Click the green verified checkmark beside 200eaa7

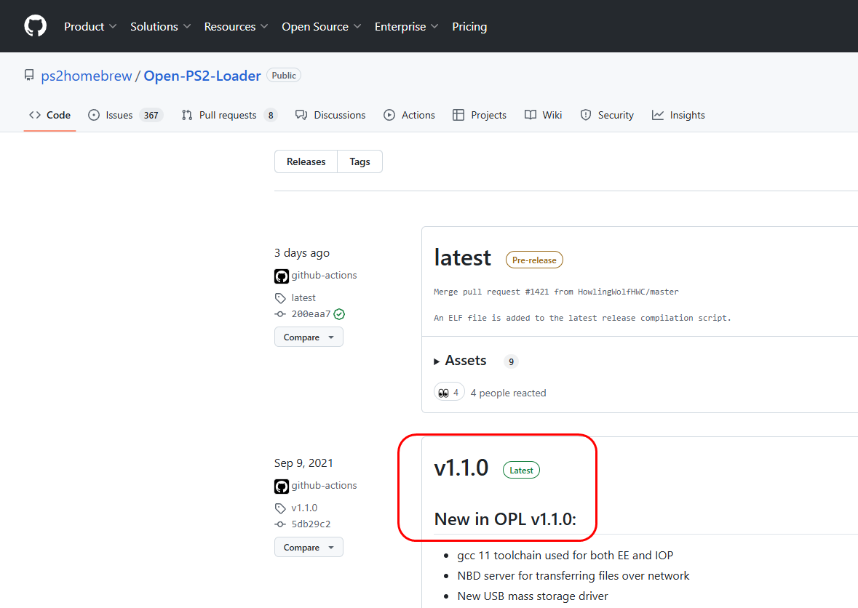tap(339, 314)
